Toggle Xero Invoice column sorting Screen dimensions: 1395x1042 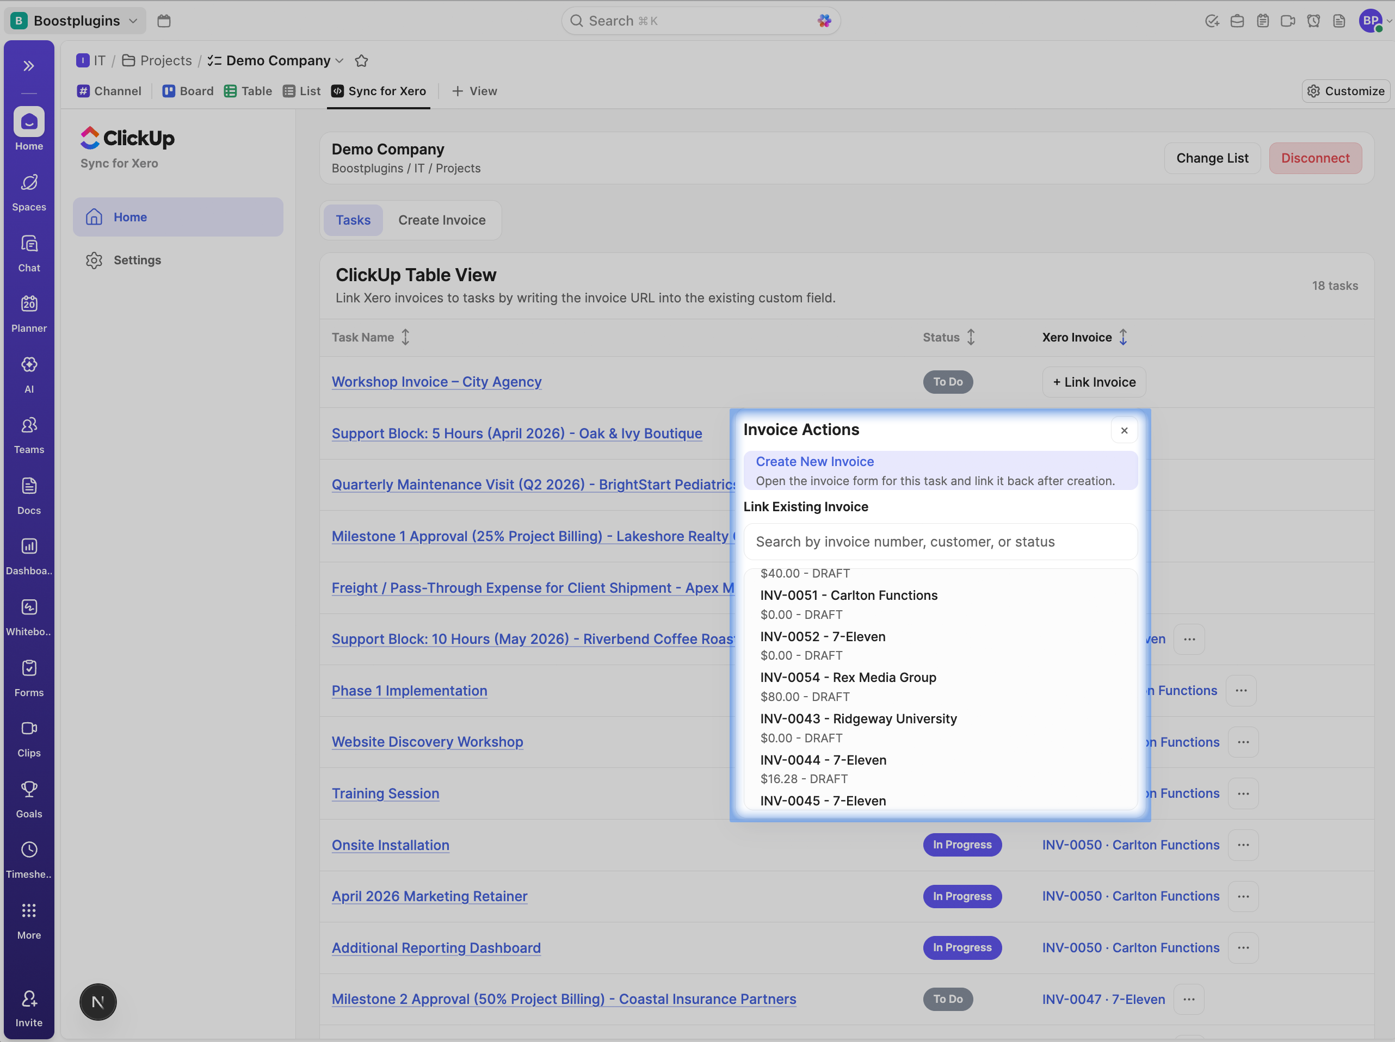point(1122,337)
